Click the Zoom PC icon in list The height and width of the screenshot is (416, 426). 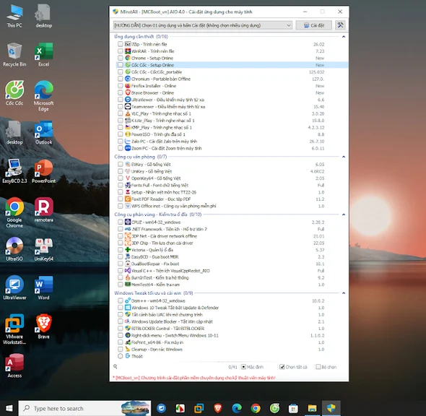128,148
